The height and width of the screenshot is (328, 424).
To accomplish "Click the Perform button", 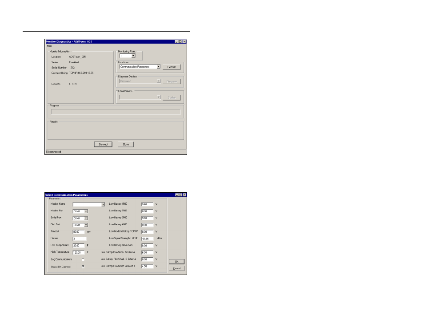I will (172, 67).
